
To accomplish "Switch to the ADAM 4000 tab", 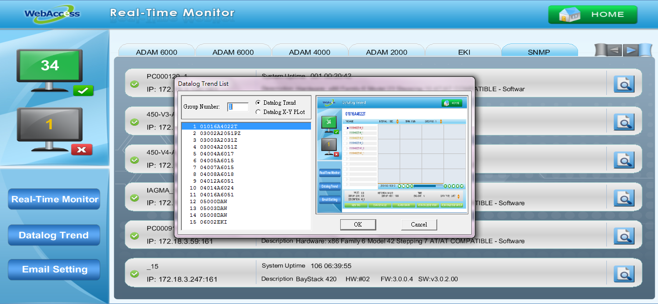I will pyautogui.click(x=310, y=52).
